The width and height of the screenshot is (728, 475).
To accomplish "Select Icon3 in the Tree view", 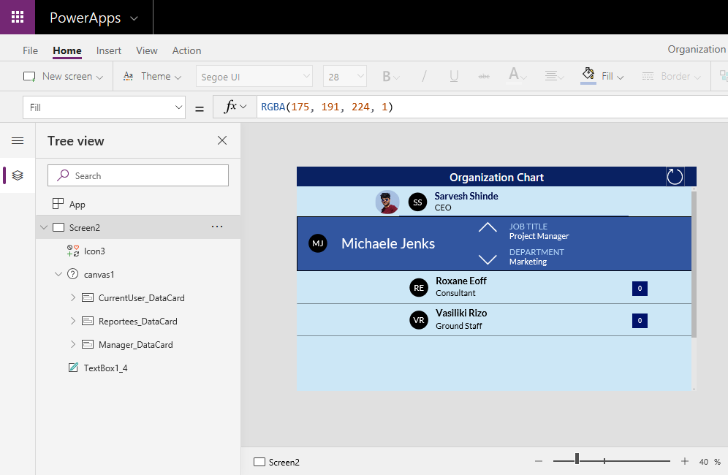I will coord(94,251).
